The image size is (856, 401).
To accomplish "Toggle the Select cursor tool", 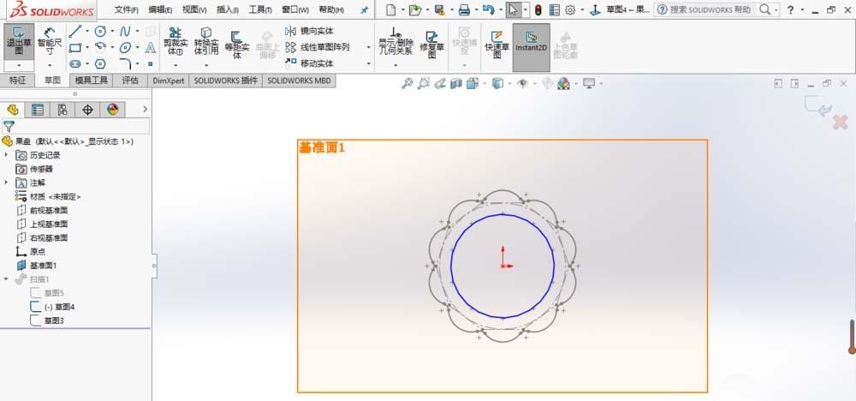I will point(512,9).
